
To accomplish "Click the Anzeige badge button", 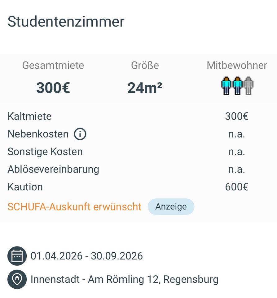I will coord(171,207).
